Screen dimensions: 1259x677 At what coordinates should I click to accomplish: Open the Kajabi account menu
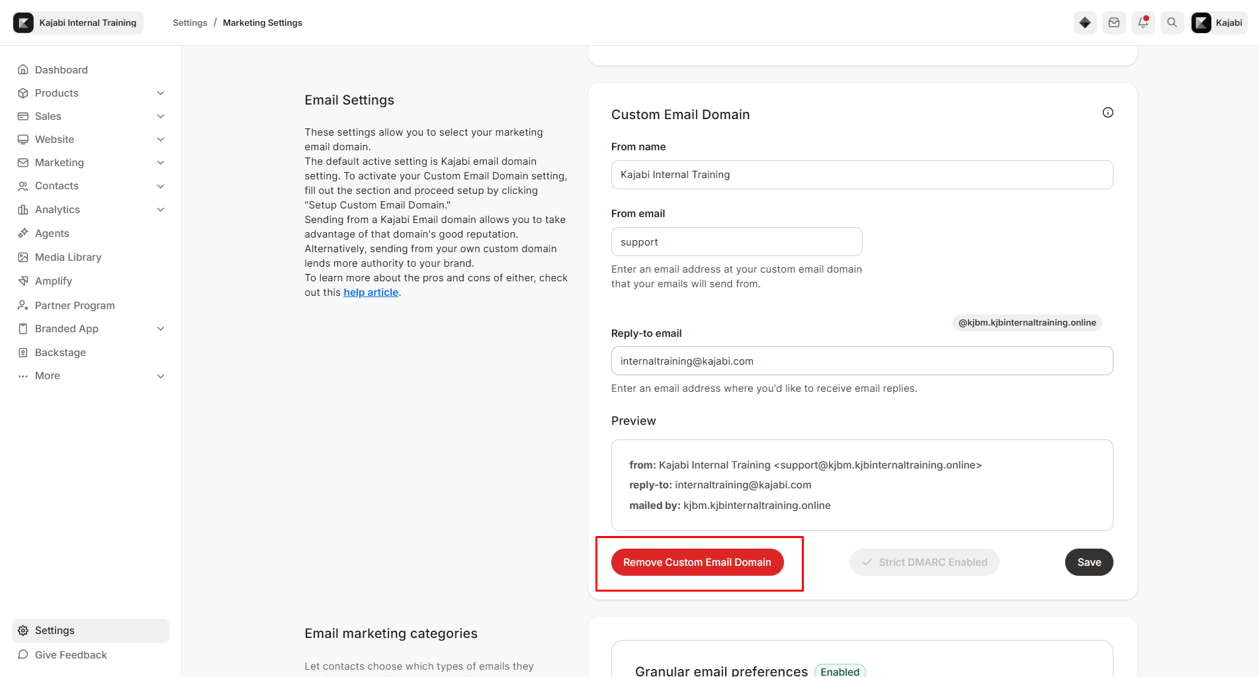[x=1219, y=23]
